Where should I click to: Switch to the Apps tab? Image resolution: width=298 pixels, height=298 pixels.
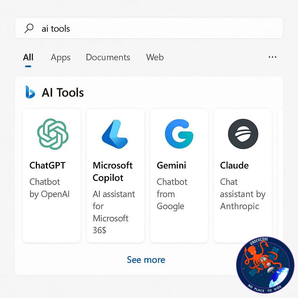[61, 58]
